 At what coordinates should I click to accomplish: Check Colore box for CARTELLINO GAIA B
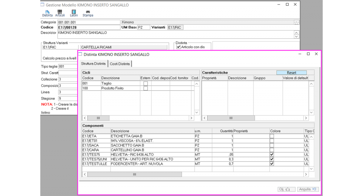point(272,150)
